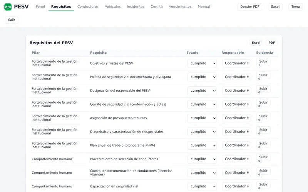The width and height of the screenshot is (308, 192).
Task: Toggle the Tema button
Action: point(295,7)
